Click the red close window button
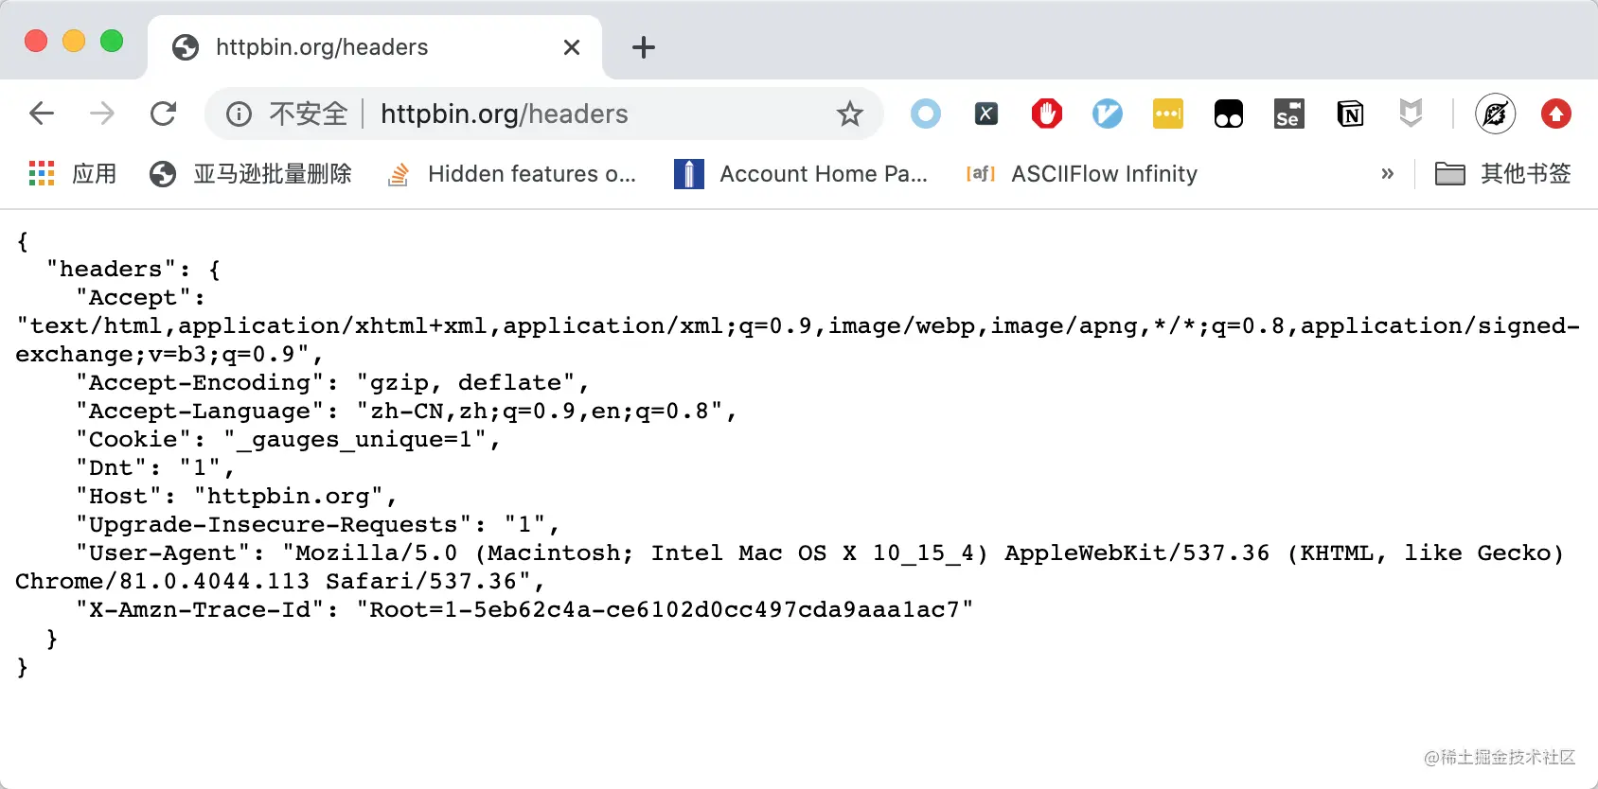Image resolution: width=1598 pixels, height=789 pixels. click(36, 41)
